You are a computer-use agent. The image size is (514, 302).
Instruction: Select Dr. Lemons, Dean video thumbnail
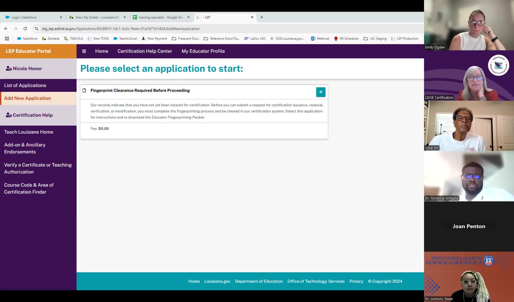[x=469, y=277]
